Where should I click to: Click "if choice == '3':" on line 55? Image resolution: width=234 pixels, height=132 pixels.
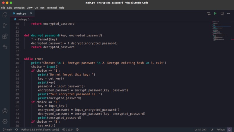click(x=46, y=122)
